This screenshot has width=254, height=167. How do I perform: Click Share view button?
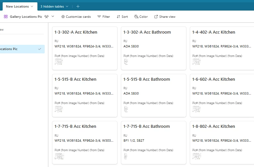pos(165,16)
